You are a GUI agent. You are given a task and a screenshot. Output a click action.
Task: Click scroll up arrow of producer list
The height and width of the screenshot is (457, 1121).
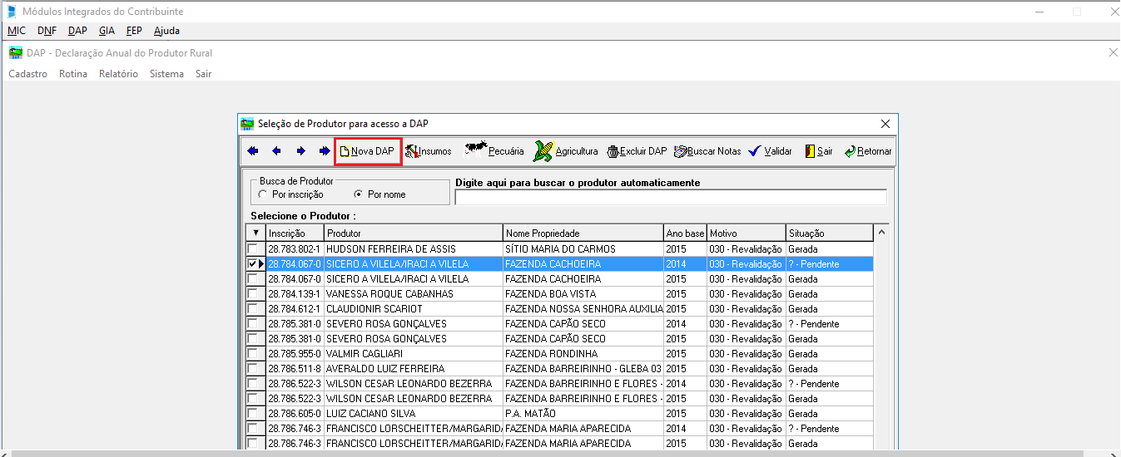click(882, 233)
